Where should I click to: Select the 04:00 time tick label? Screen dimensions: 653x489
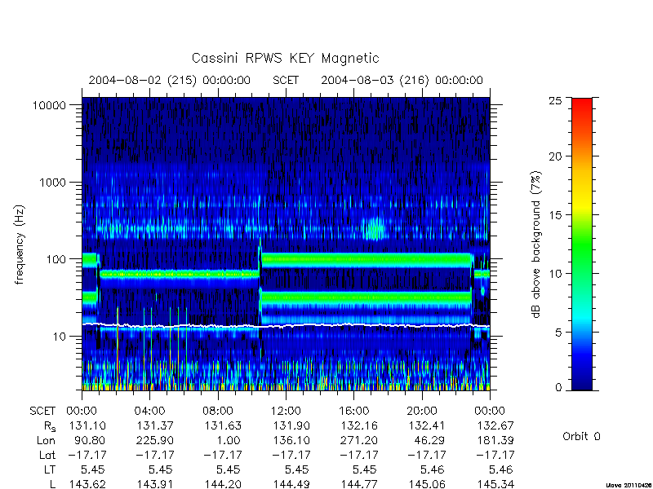click(x=149, y=412)
